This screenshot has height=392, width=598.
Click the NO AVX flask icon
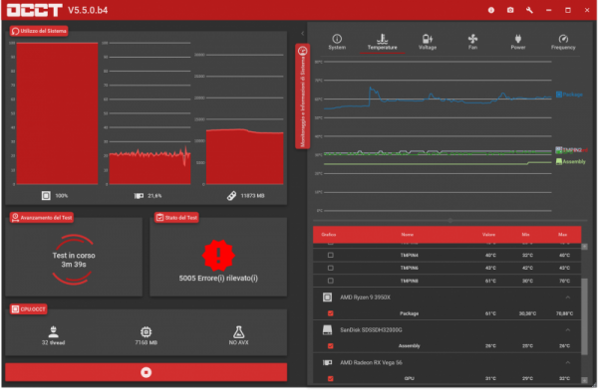(x=239, y=332)
